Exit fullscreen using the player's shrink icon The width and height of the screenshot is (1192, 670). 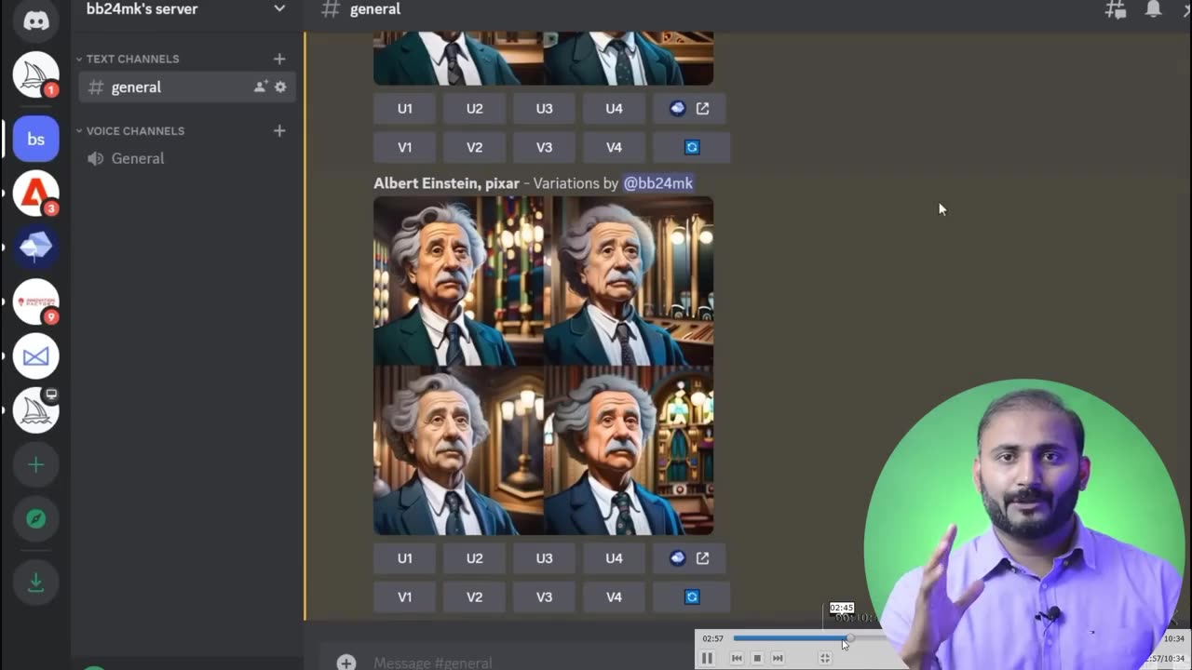tap(825, 658)
